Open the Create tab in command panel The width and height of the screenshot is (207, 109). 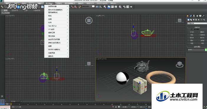[188, 16]
